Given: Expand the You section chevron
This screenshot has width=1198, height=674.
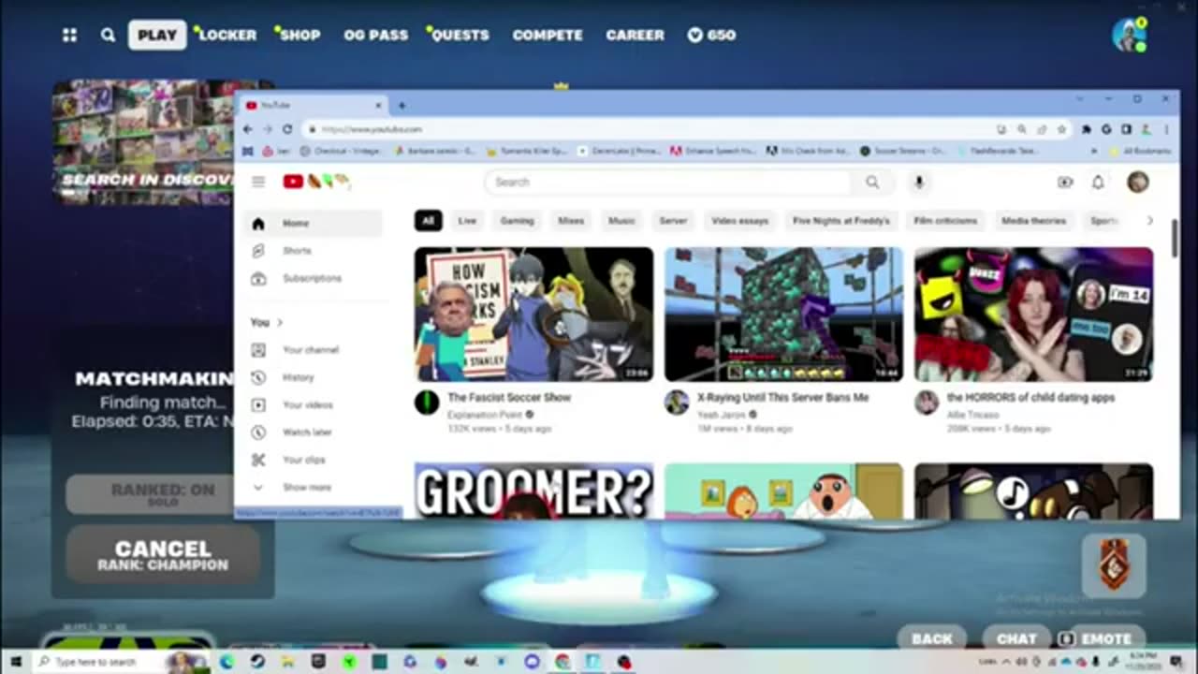Looking at the screenshot, I should click(x=279, y=322).
